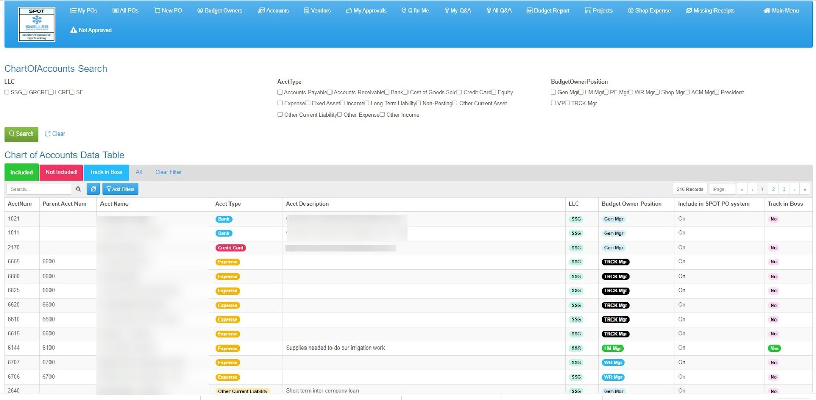Go to page 3 of the records

coord(784,189)
